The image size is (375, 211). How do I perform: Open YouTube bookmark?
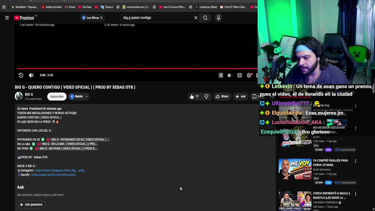(85, 7)
